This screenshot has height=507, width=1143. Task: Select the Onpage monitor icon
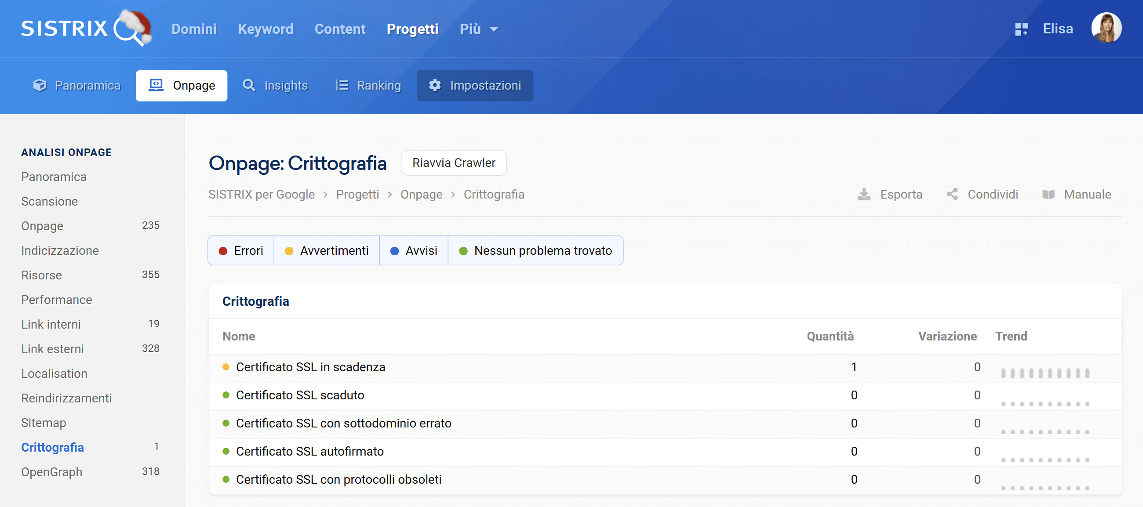pos(155,85)
